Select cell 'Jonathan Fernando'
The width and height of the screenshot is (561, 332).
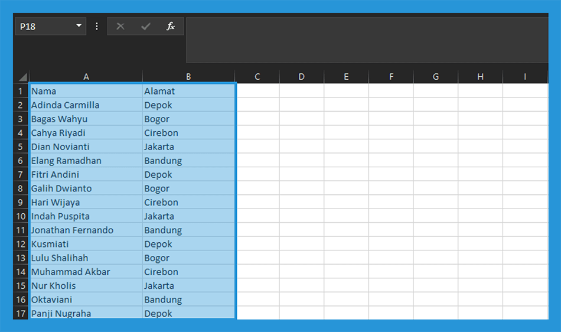(86, 230)
